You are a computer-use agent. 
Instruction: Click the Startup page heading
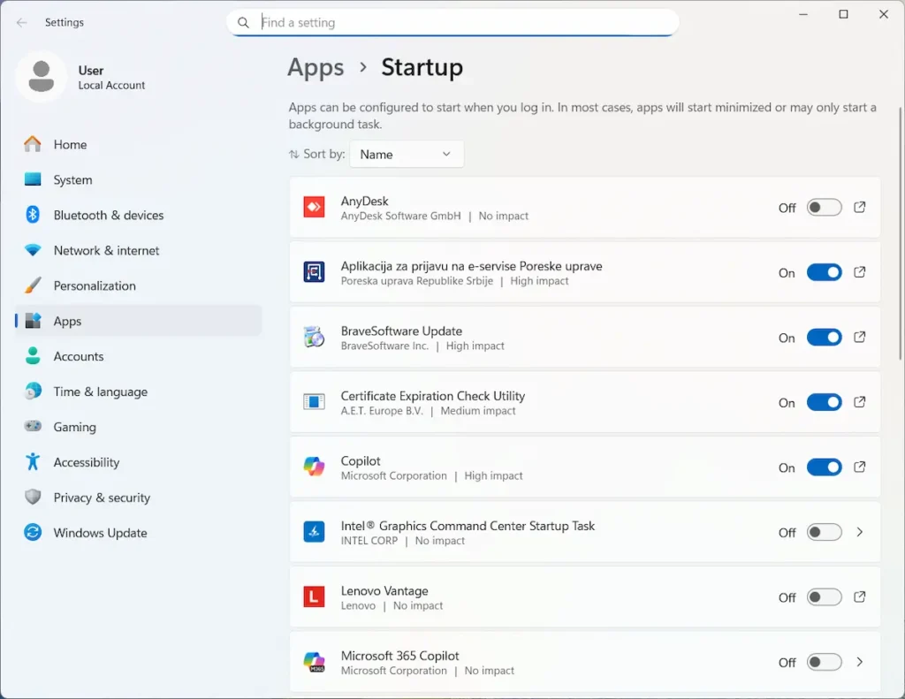422,67
